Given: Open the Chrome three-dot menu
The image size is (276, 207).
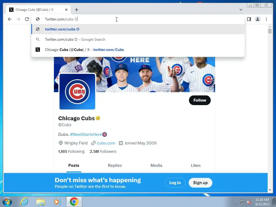Looking at the screenshot, I should (266, 19).
